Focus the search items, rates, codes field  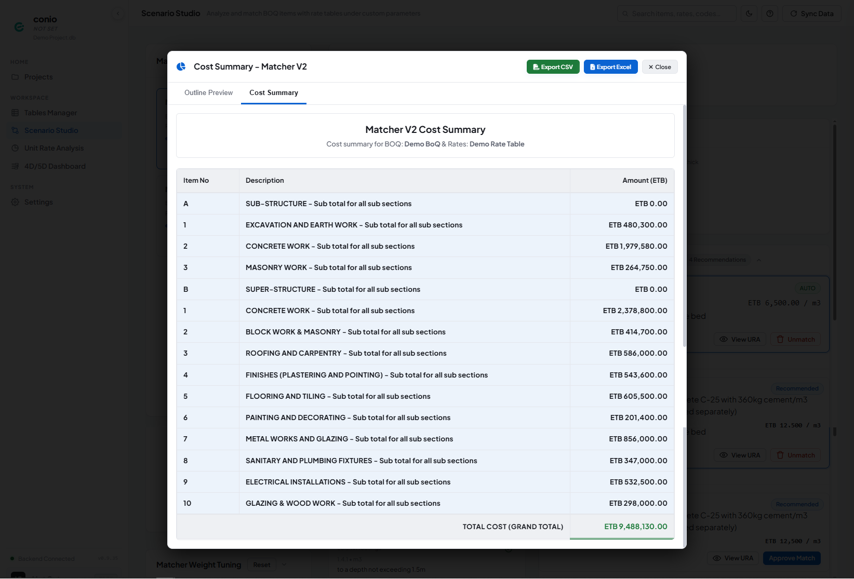[x=677, y=14]
